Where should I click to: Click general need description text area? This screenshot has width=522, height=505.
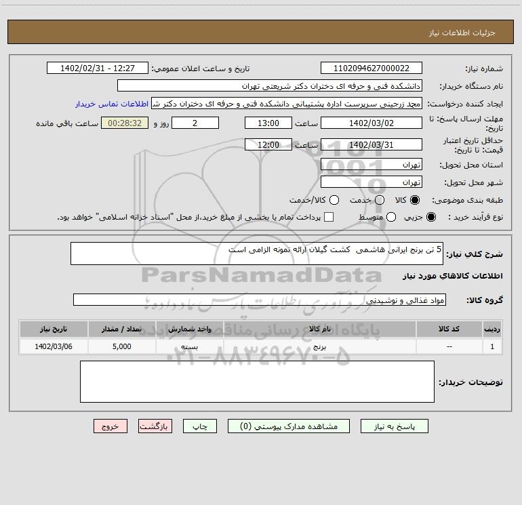click(x=257, y=254)
